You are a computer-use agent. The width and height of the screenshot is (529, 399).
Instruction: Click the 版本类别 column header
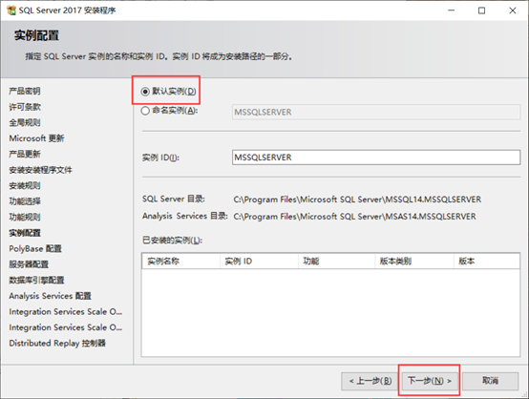[414, 261]
